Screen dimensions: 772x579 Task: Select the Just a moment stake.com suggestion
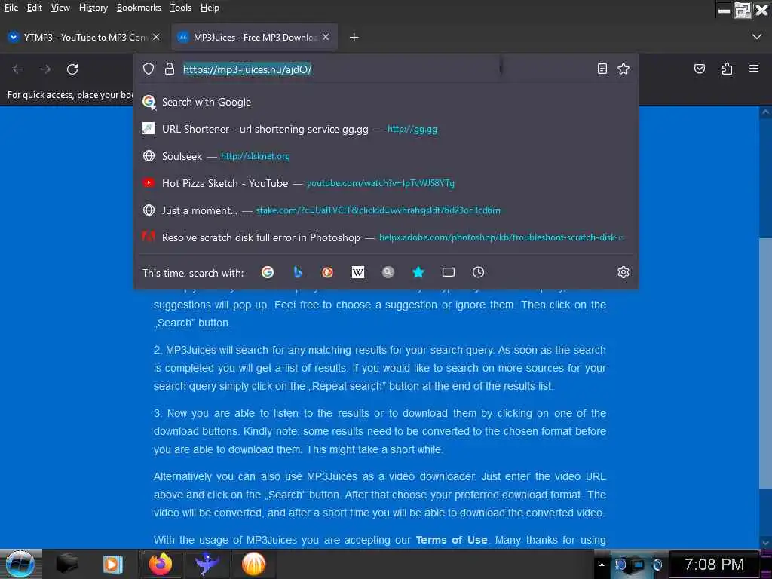(x=386, y=210)
